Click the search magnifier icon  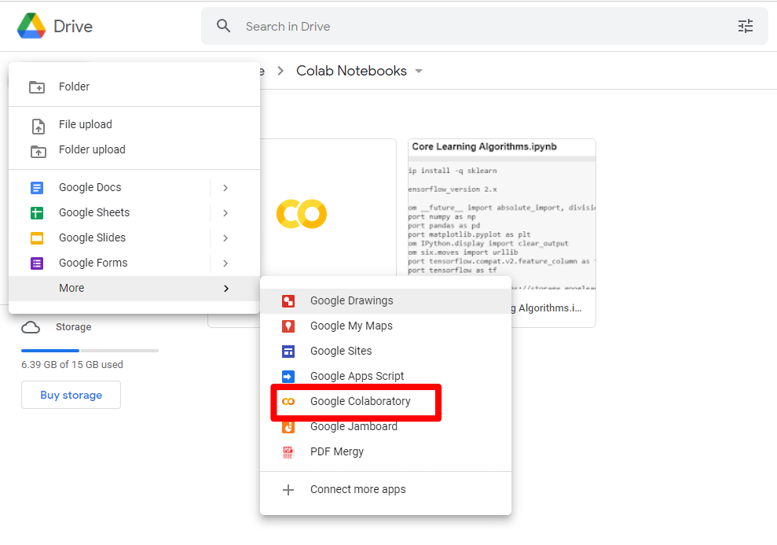click(224, 26)
